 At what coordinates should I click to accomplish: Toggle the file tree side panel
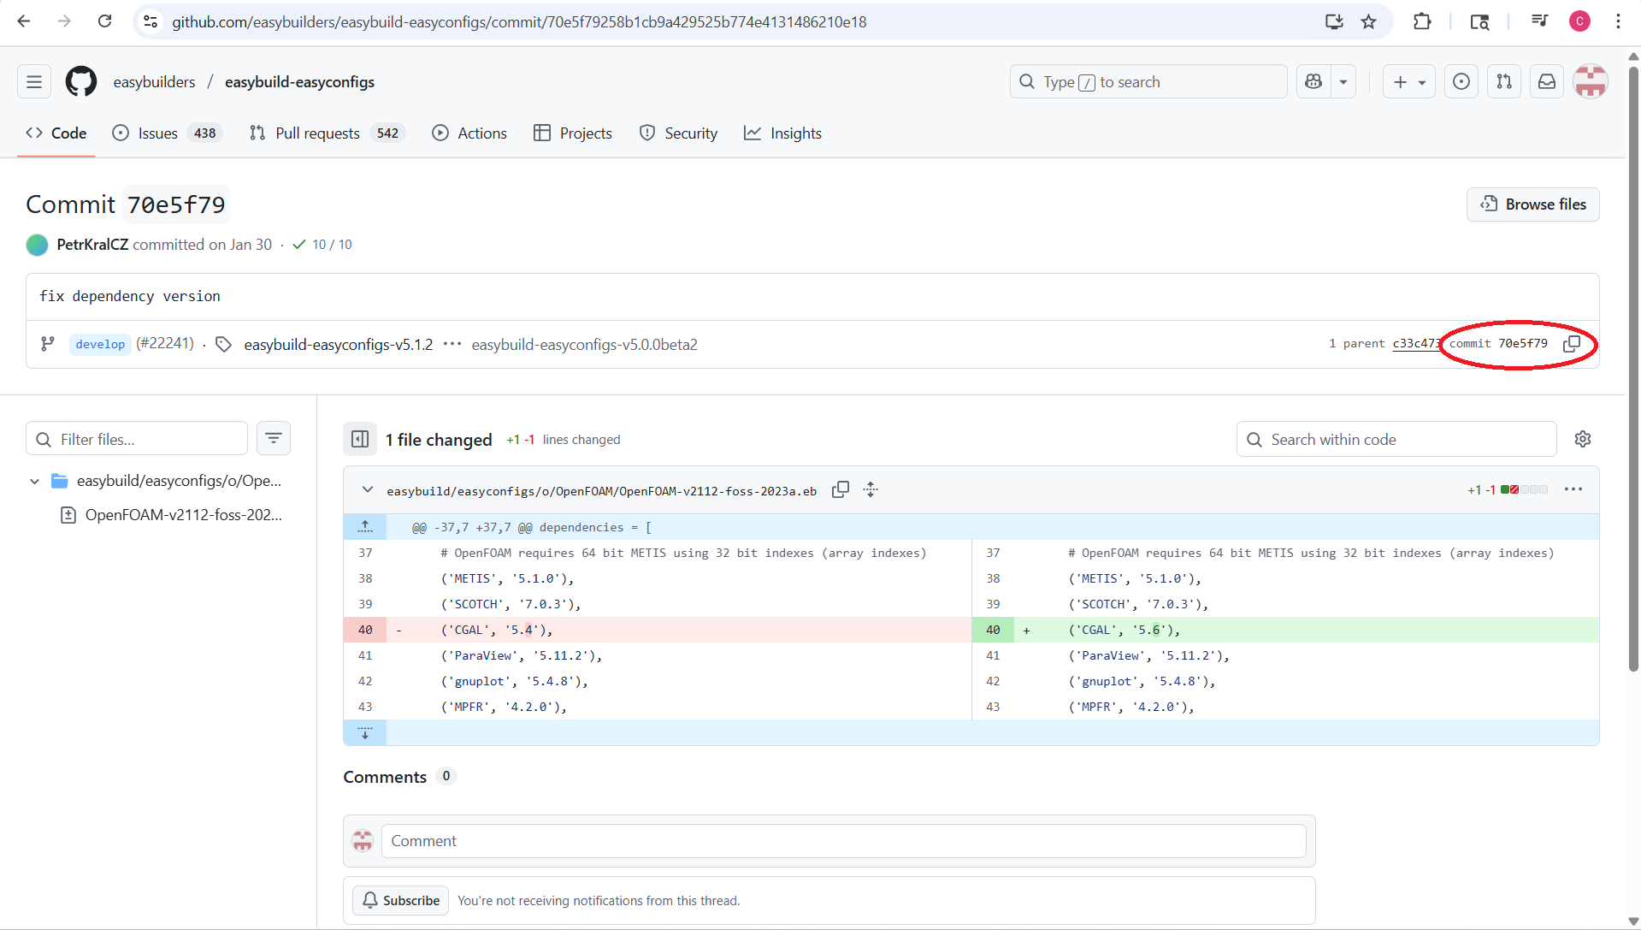360,439
